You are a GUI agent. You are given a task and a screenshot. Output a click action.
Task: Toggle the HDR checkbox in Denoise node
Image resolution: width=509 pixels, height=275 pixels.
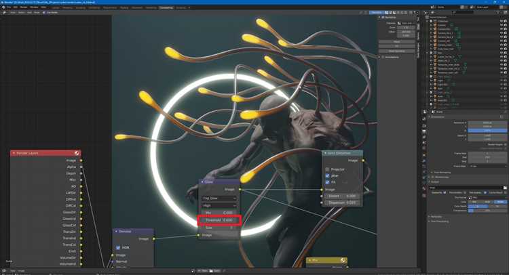(x=118, y=247)
